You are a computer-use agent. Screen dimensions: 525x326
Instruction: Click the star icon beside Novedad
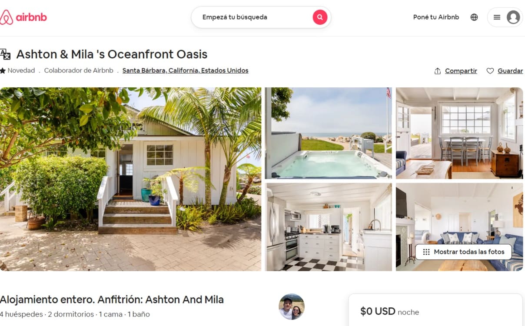3,70
